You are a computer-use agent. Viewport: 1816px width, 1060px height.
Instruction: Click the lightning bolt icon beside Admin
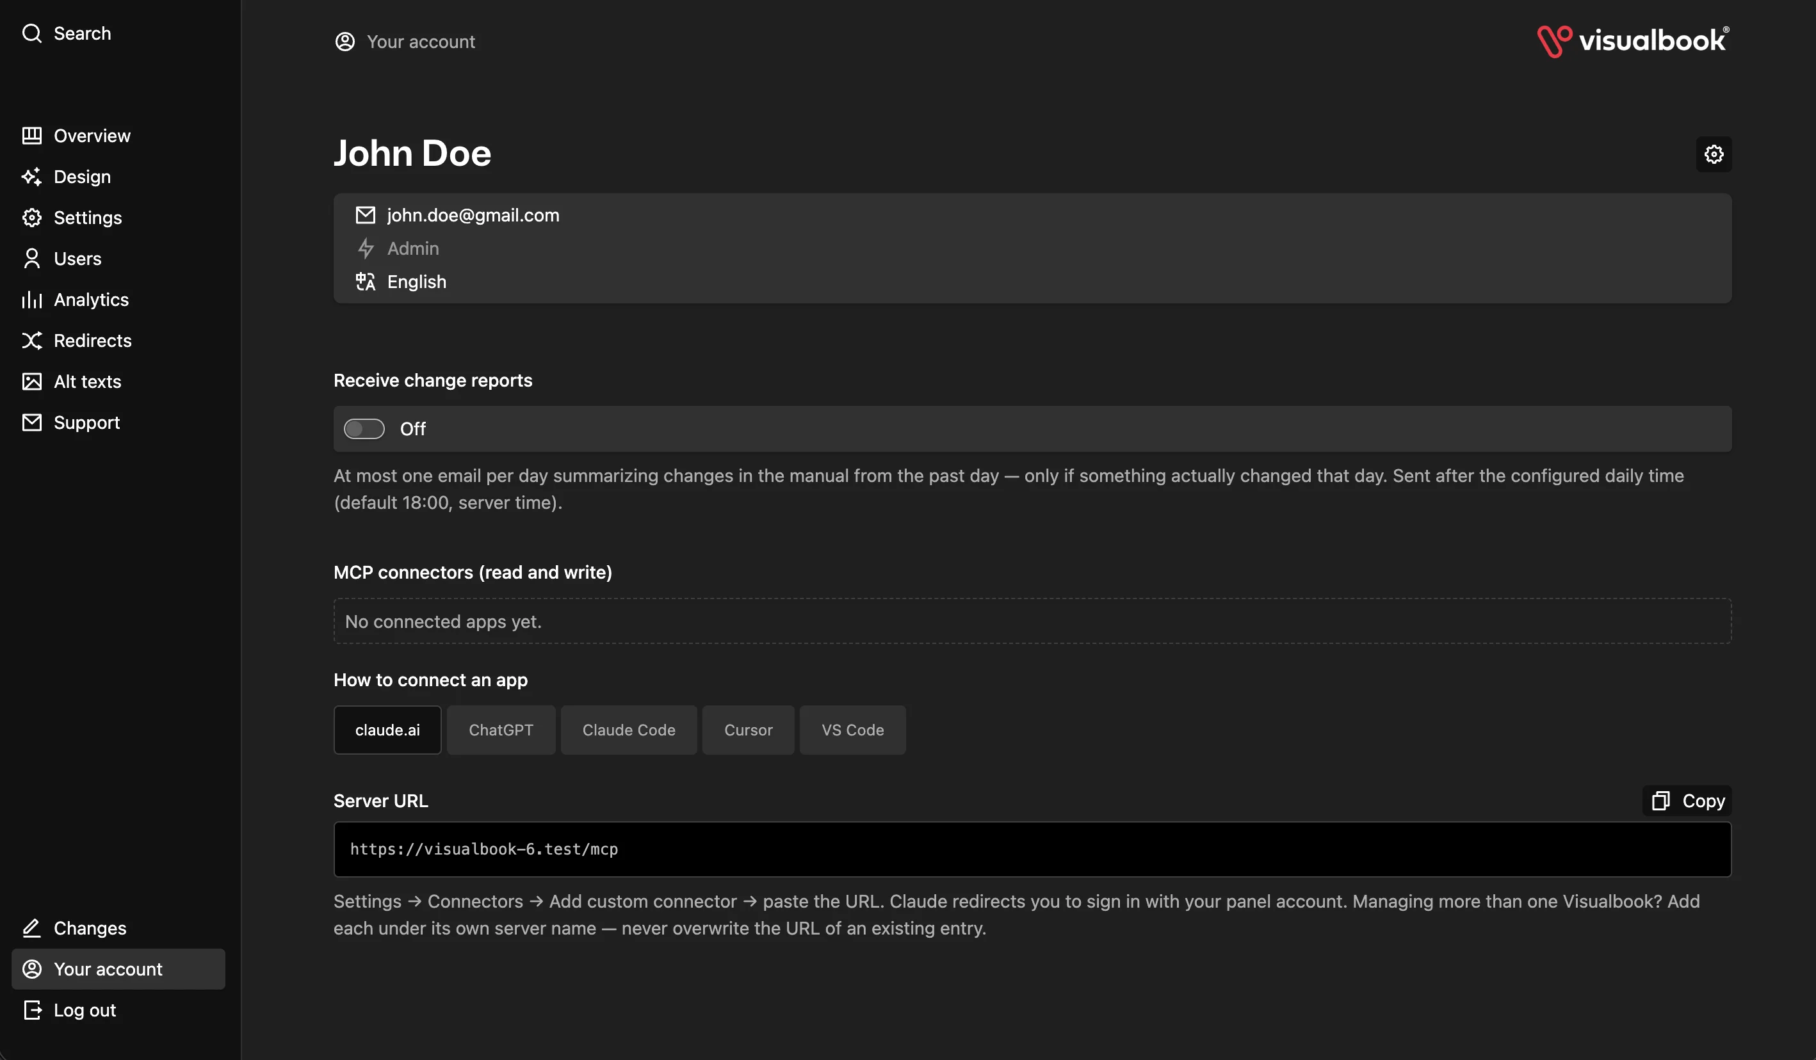366,248
